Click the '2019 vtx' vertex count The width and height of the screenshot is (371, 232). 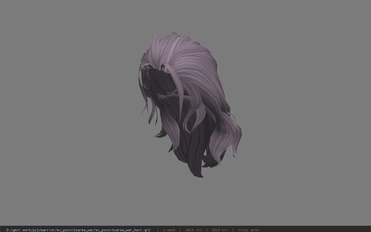tap(194, 230)
